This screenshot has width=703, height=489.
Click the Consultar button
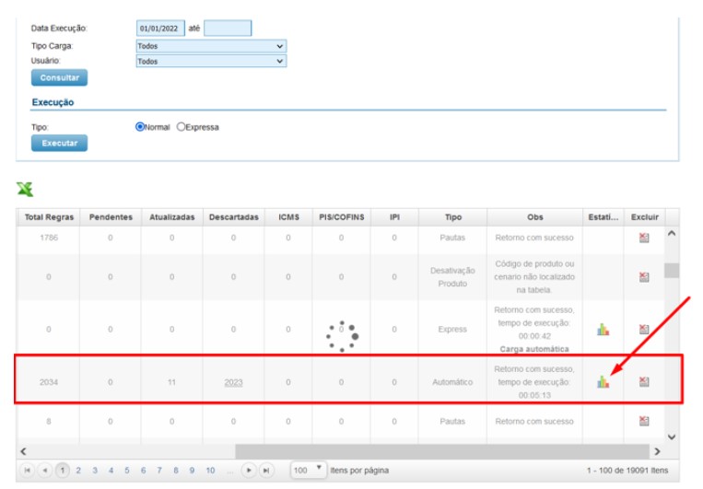tap(59, 77)
